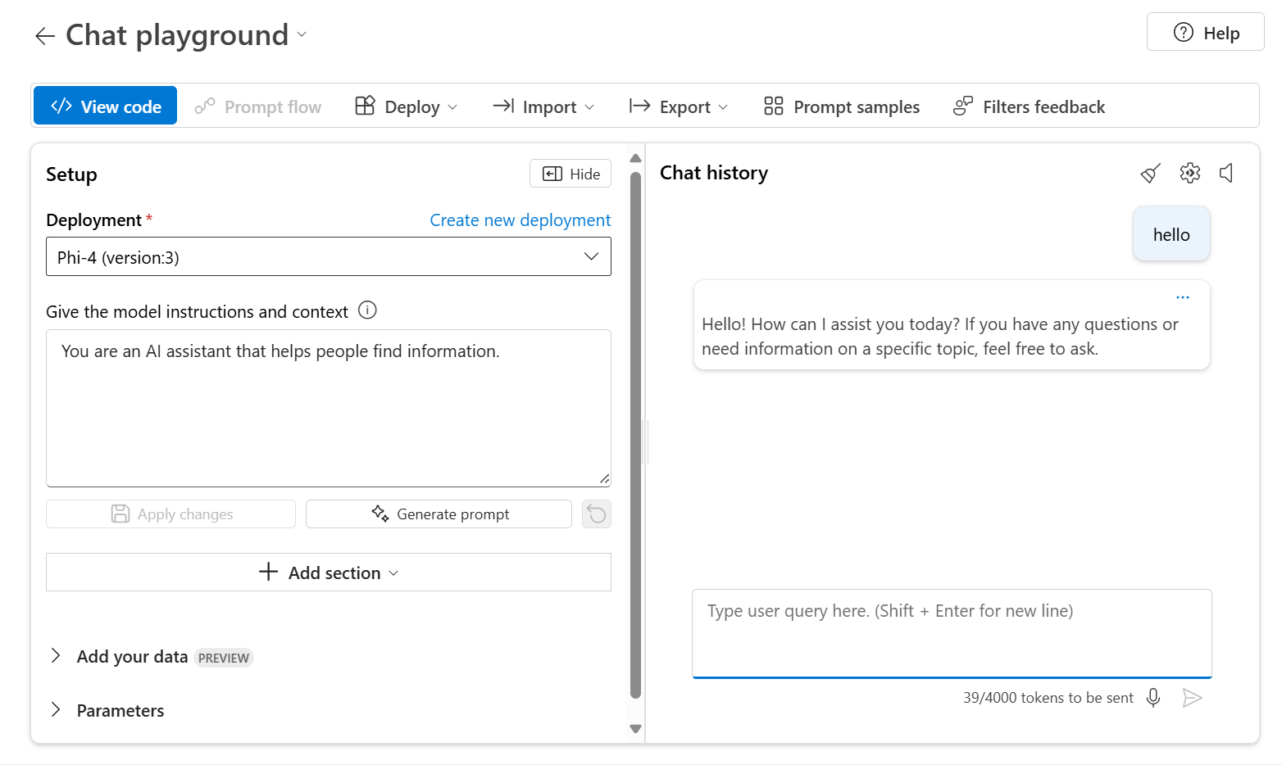Screen dimensions: 1282x765
Task: Click scrollbar down arrow in Setup panel
Action: 635,728
